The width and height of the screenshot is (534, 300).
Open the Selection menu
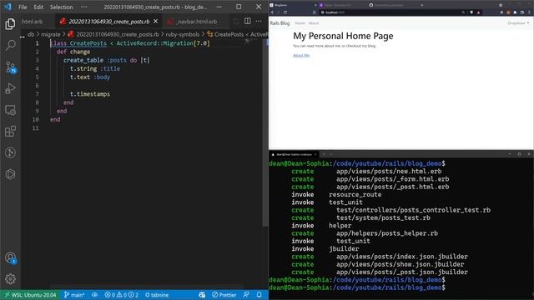pos(61,7)
